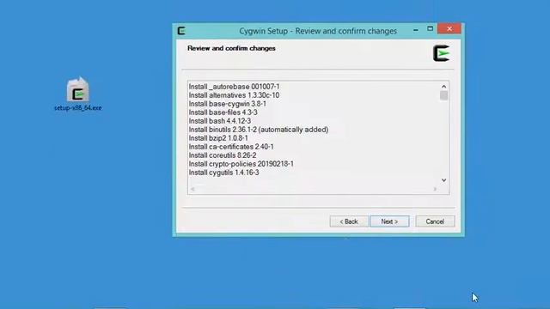Confirm the changes with the Next button
Screen dimensions: 550x309
click(x=389, y=221)
